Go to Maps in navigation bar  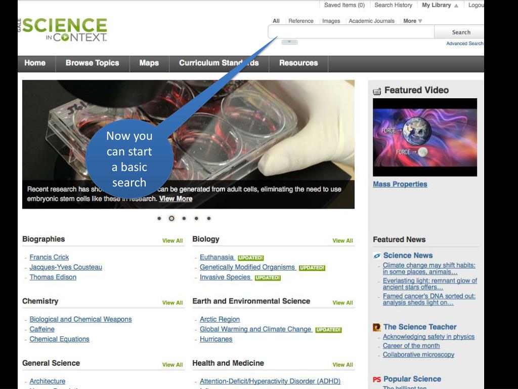[x=149, y=63]
